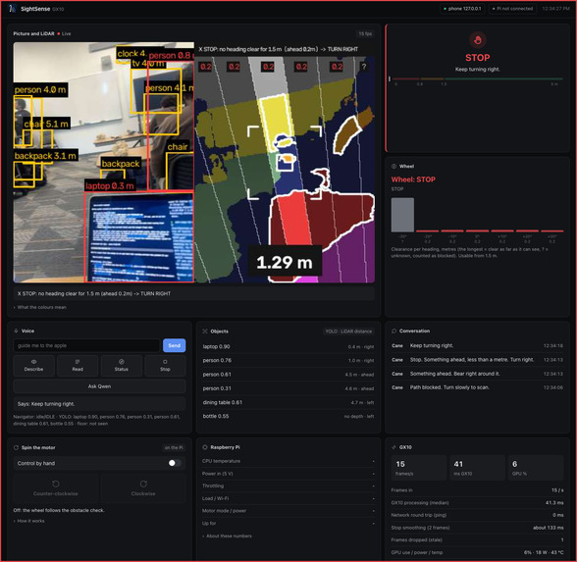The height and width of the screenshot is (562, 577).
Task: Click the red 0° heading clearance bar
Action: pos(477,231)
